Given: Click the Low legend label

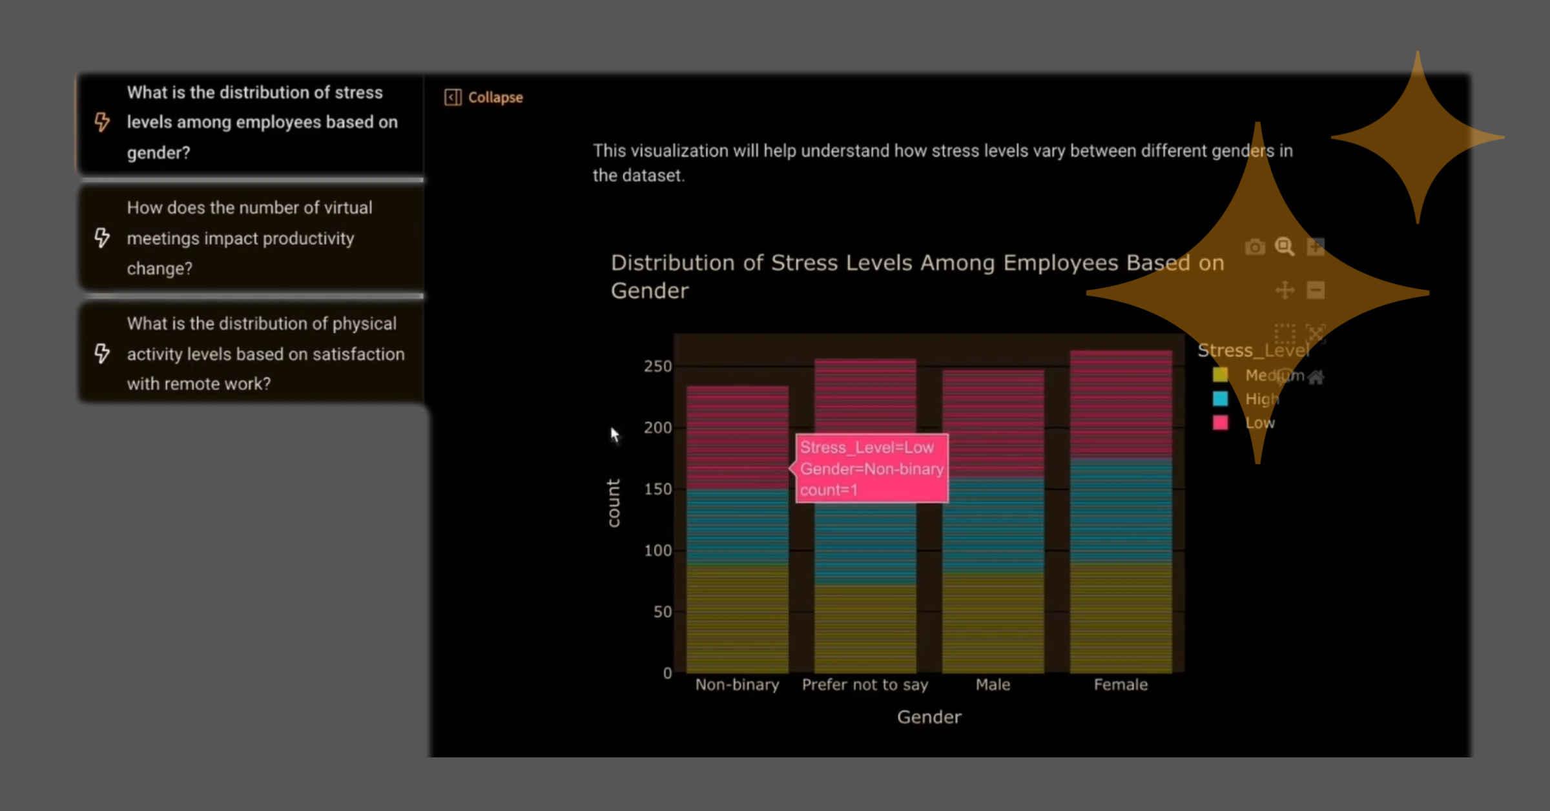Looking at the screenshot, I should 1260,423.
